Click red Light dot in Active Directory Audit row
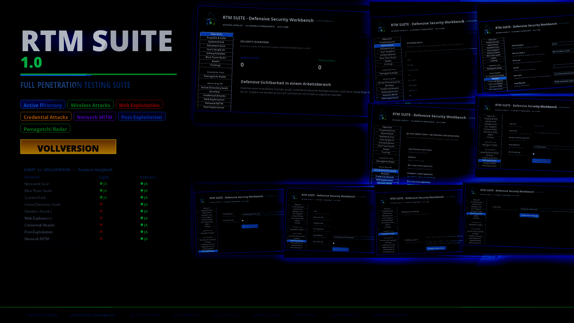The width and height of the screenshot is (574, 323). click(101, 204)
